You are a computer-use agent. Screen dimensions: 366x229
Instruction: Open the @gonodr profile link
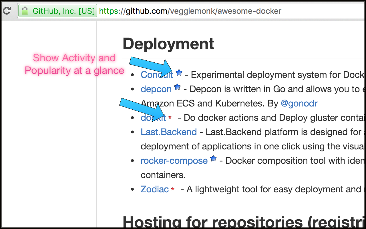point(299,103)
